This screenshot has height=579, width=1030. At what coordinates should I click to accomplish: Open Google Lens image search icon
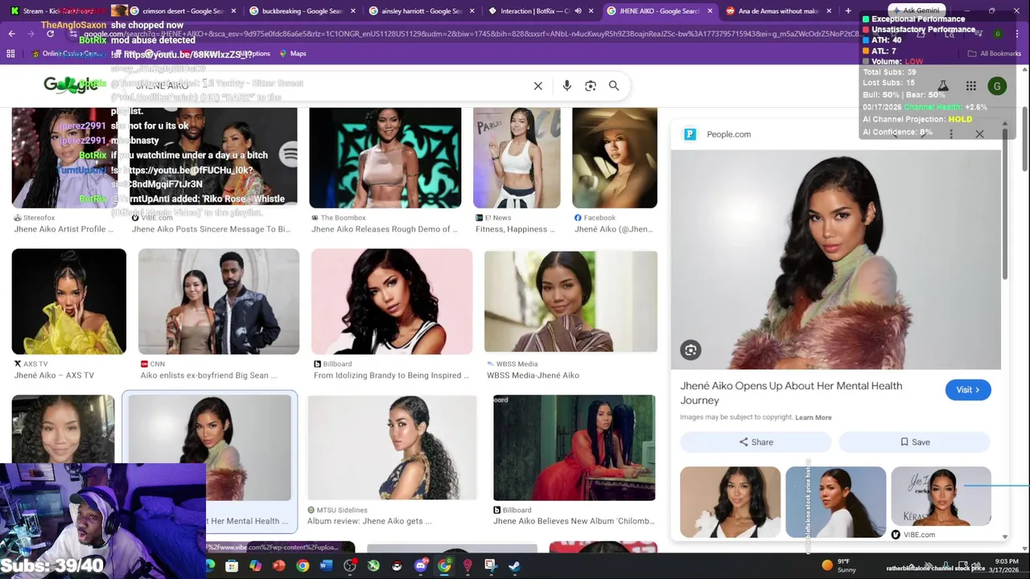(x=591, y=86)
